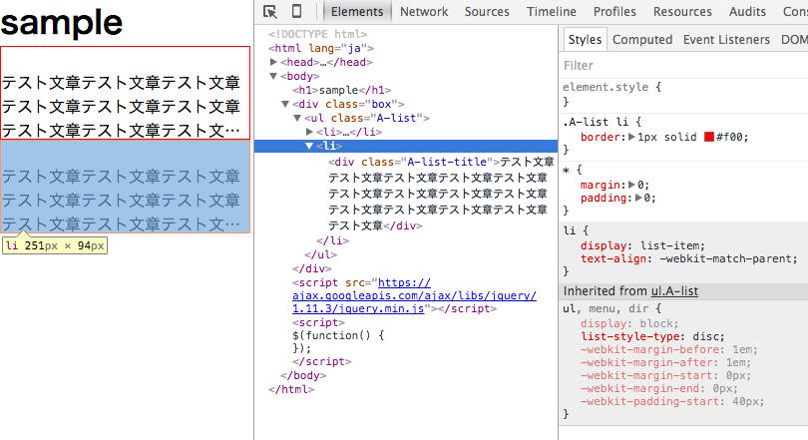Open the Sources tab

tap(487, 11)
